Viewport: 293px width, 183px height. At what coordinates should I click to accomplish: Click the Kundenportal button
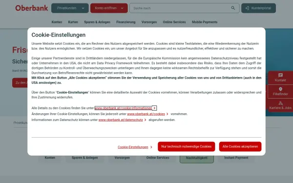click(258, 8)
